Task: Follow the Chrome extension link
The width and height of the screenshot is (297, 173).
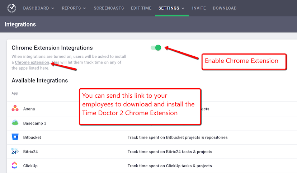Action: coord(32,62)
